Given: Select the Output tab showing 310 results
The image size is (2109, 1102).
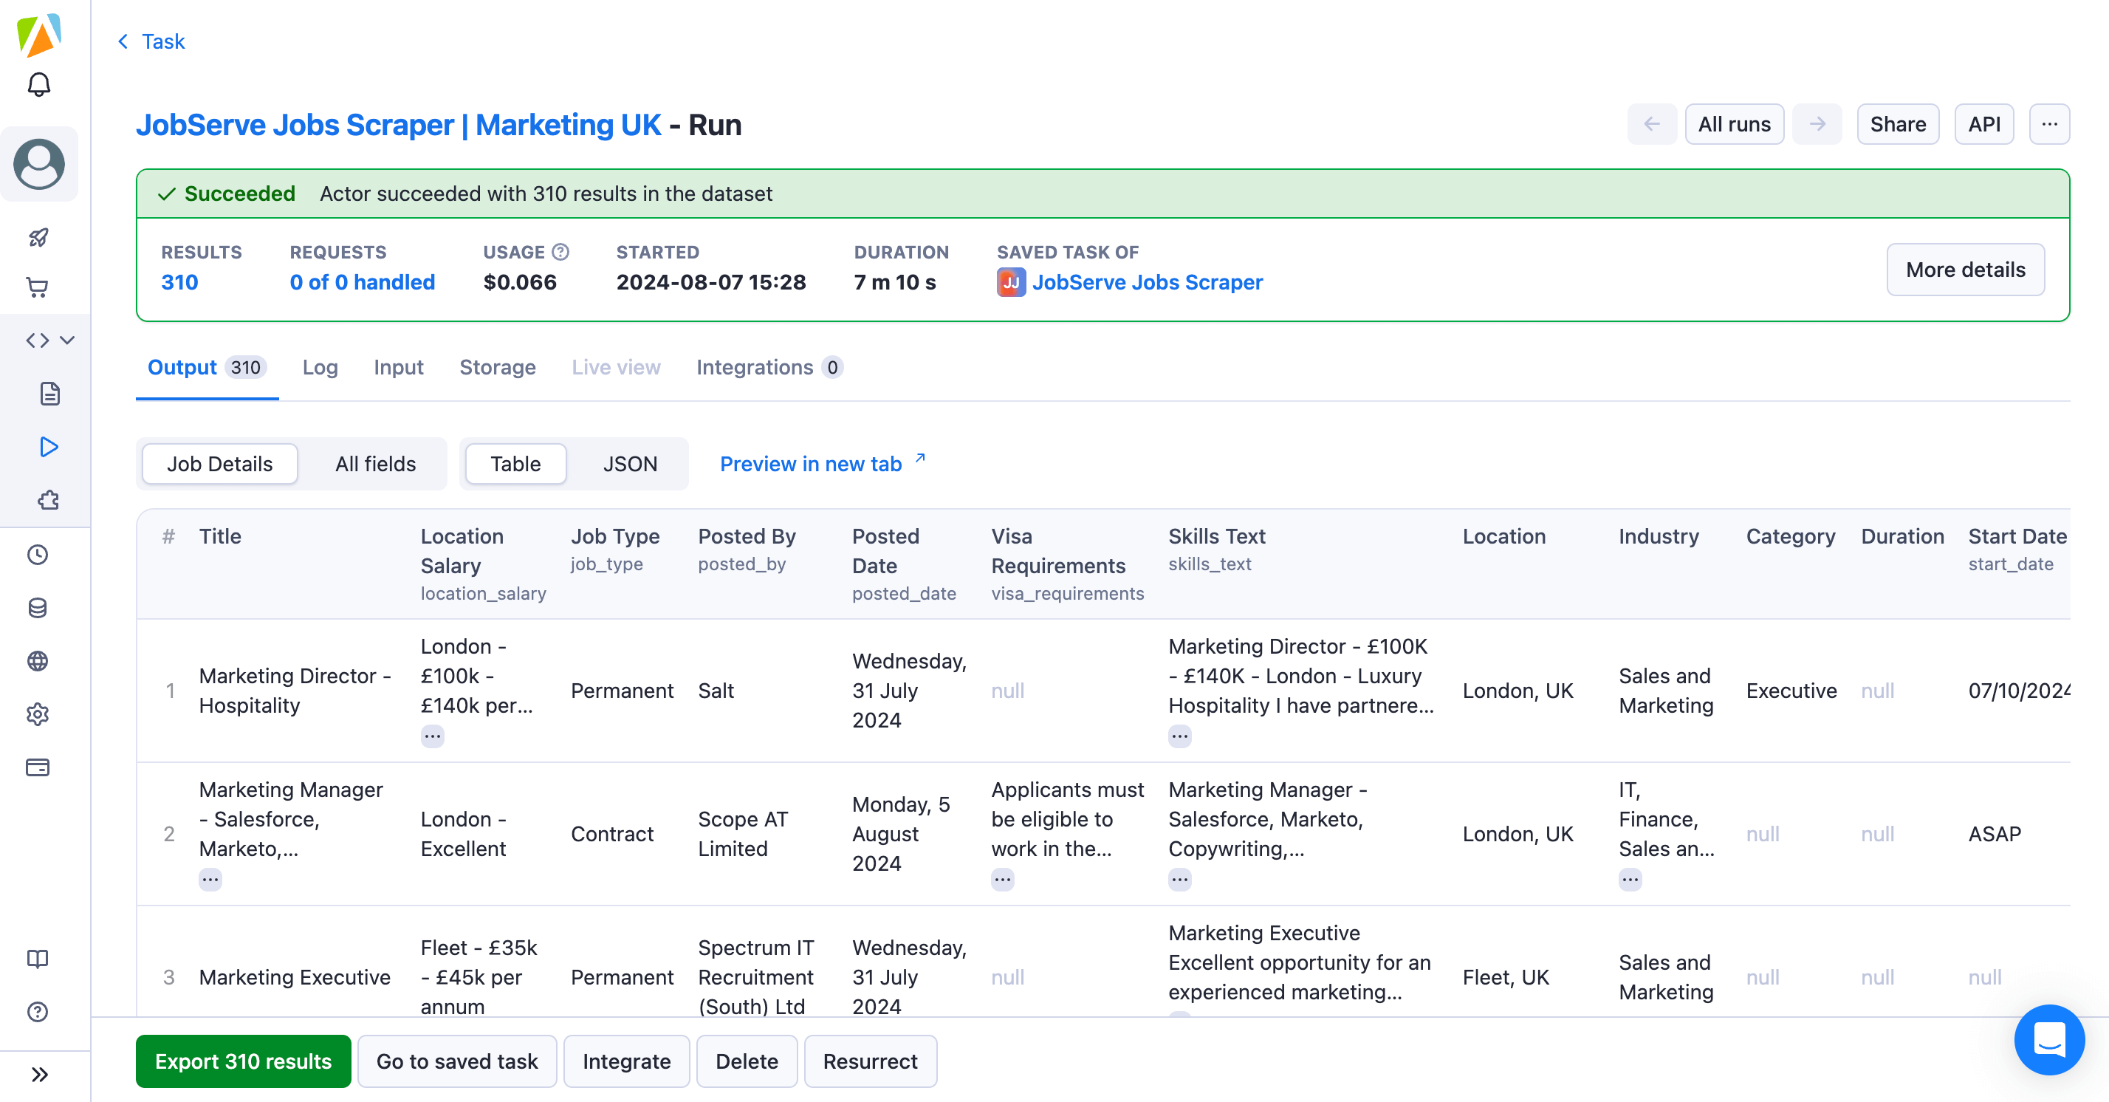Looking at the screenshot, I should click(x=207, y=367).
